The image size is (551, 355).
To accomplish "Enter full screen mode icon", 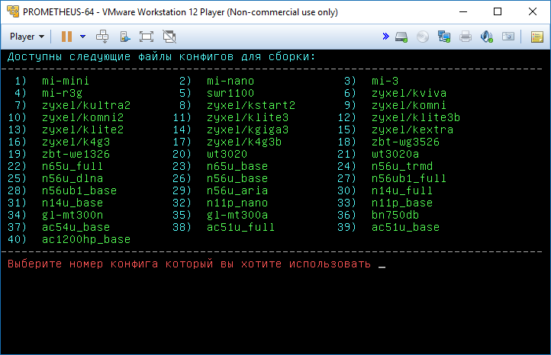I will 147,37.
